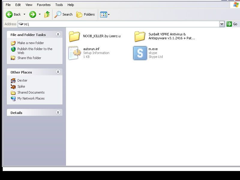This screenshot has width=240, height=180.
Task: Click the Share this folder hand icon
Action: coord(13,58)
